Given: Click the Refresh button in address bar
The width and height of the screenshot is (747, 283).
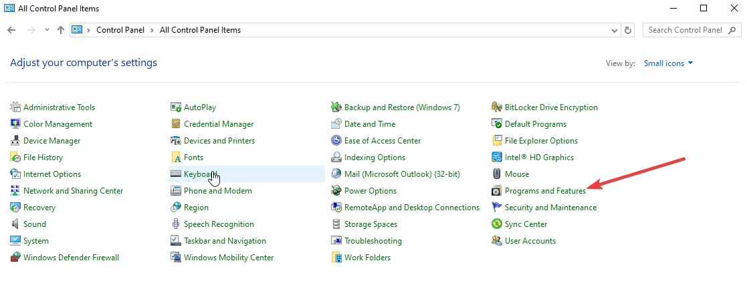Looking at the screenshot, I should click(x=628, y=30).
